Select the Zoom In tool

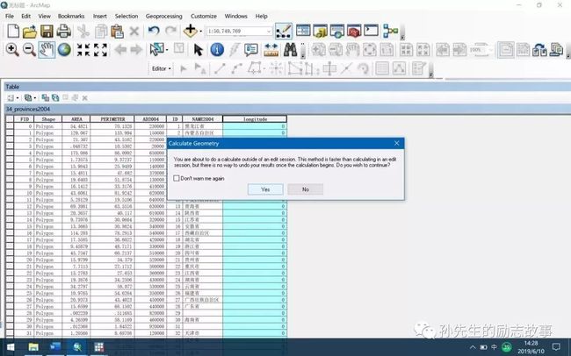point(12,50)
